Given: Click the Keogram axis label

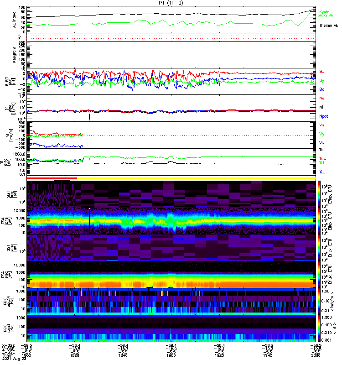Looking at the screenshot, I should (x=15, y=55).
